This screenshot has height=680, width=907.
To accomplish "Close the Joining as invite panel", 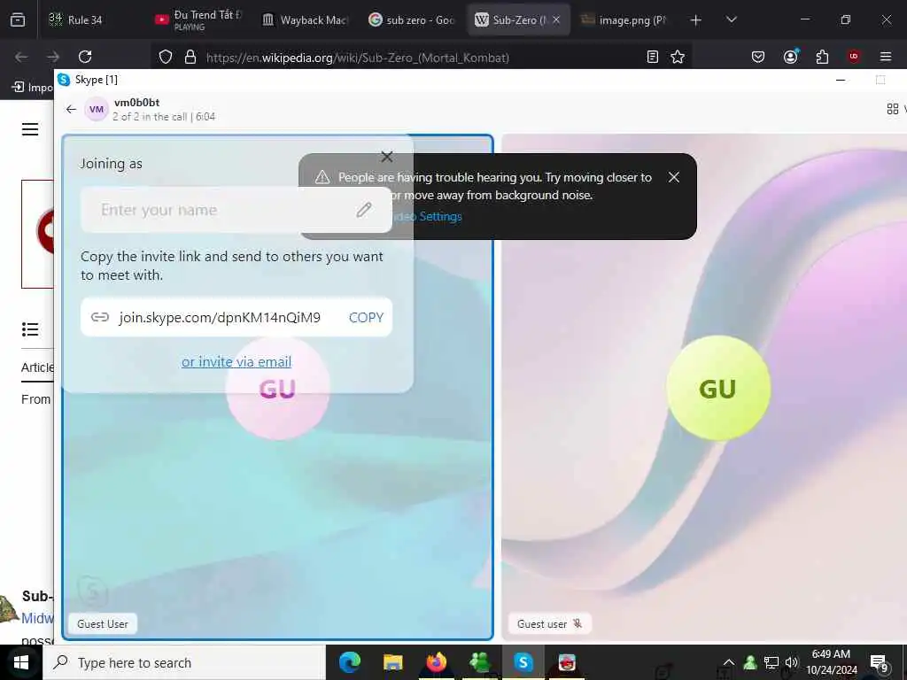I will [x=387, y=157].
